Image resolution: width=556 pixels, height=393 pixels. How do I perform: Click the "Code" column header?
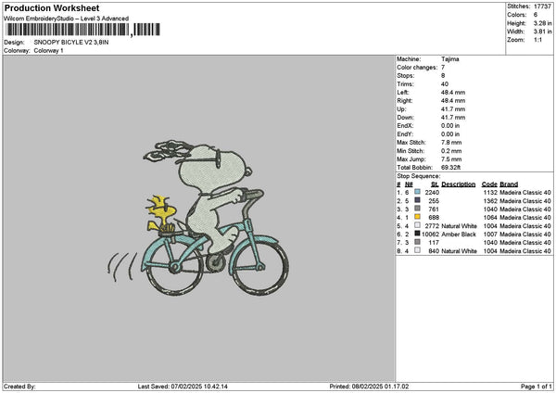[489, 184]
